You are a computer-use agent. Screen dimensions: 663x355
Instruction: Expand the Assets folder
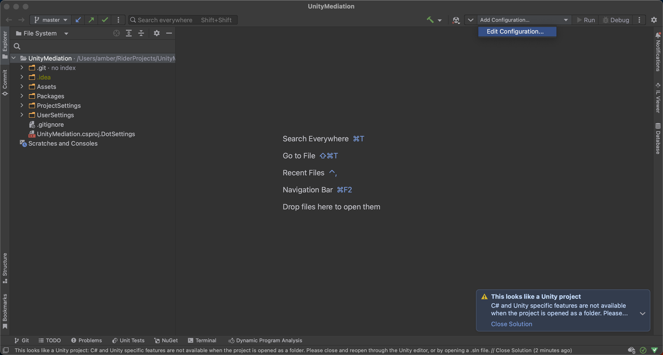point(22,86)
